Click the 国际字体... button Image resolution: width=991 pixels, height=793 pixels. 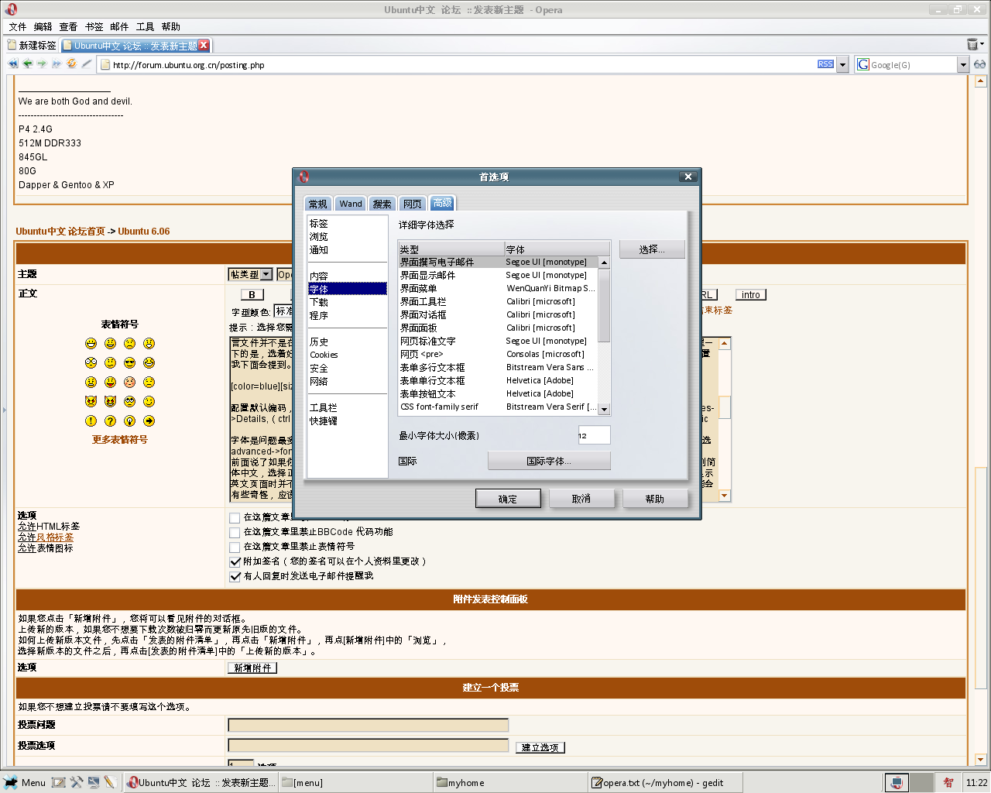tap(549, 461)
